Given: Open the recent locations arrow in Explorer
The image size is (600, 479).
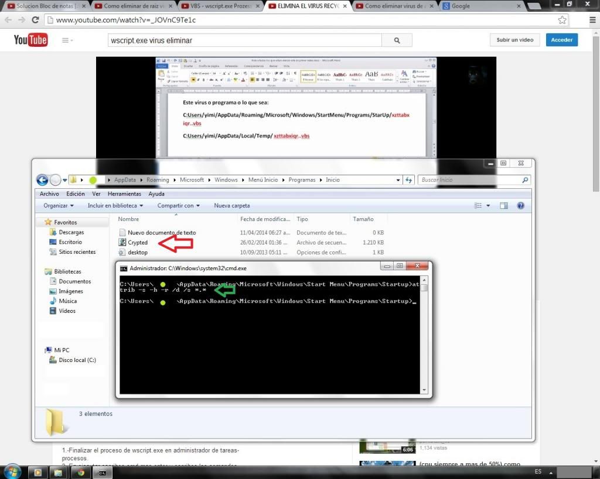Looking at the screenshot, I should point(64,180).
